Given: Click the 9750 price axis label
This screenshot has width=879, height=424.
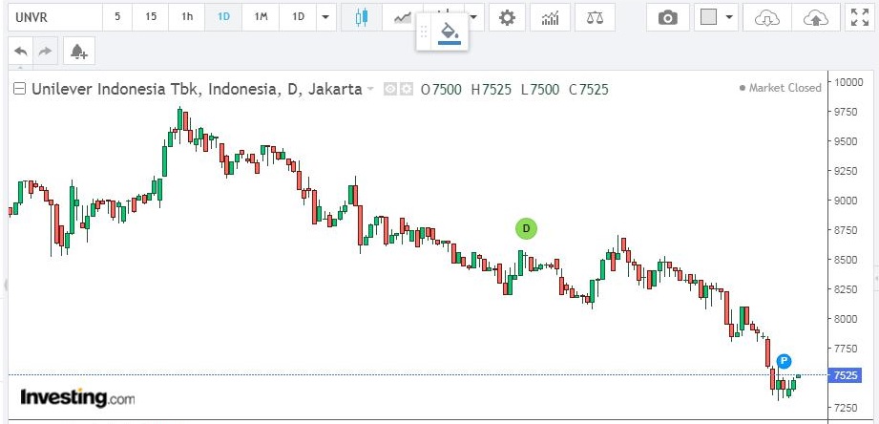Looking at the screenshot, I should tap(846, 112).
